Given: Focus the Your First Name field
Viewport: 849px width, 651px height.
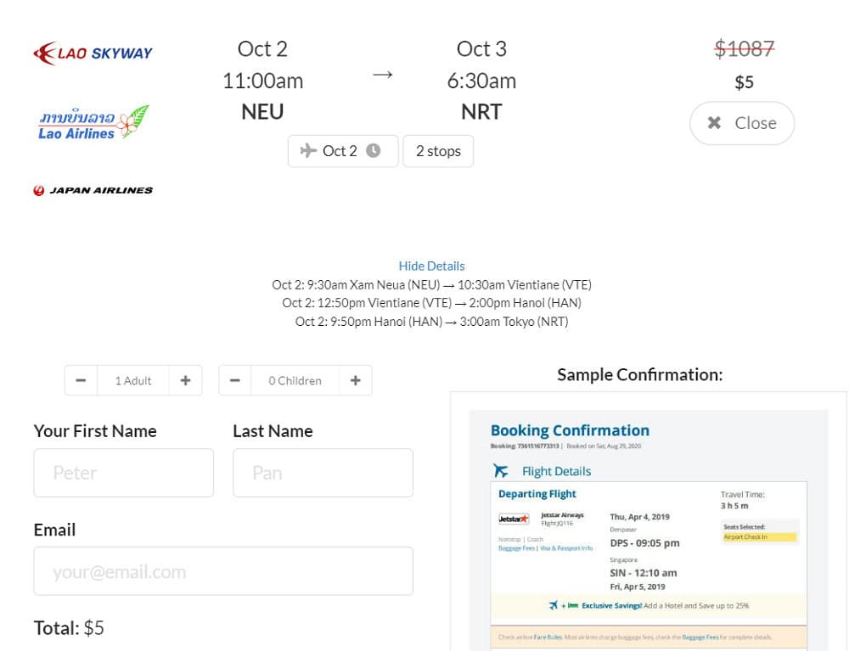Looking at the screenshot, I should 123,473.
